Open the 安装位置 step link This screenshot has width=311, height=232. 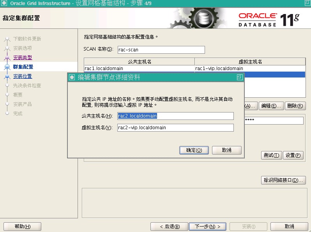point(23,76)
